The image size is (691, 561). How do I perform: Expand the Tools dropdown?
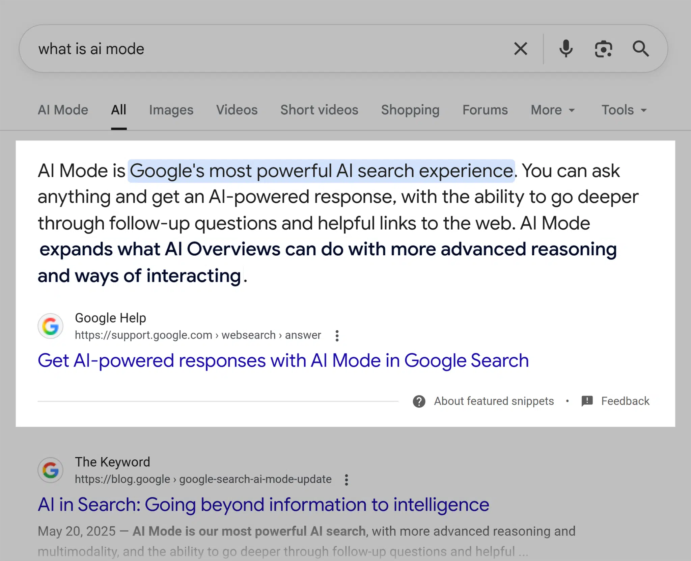(x=624, y=110)
